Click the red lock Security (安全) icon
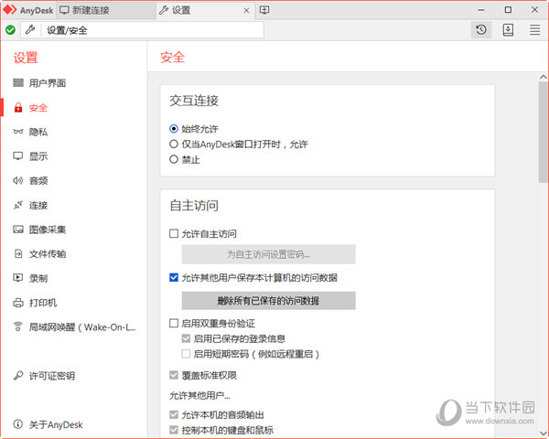 (x=18, y=108)
